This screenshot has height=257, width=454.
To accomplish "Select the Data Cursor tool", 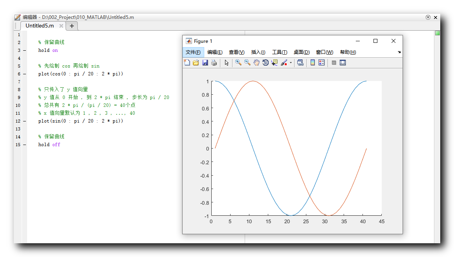I will pos(274,62).
